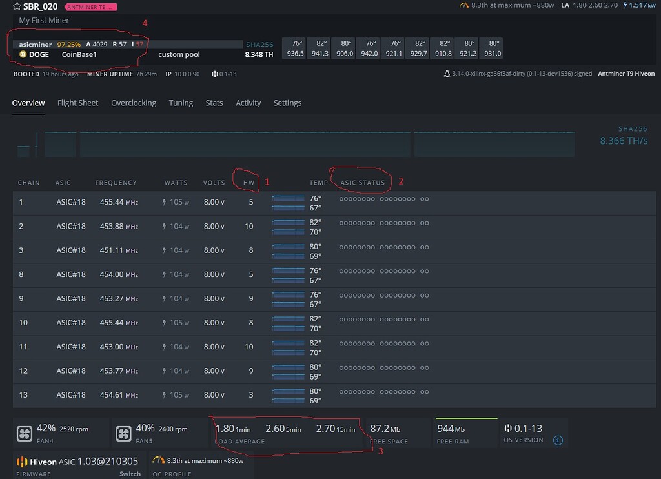The height and width of the screenshot is (479, 661).
Task: Toggle the favorite star beside SBR_020
Action: click(17, 6)
